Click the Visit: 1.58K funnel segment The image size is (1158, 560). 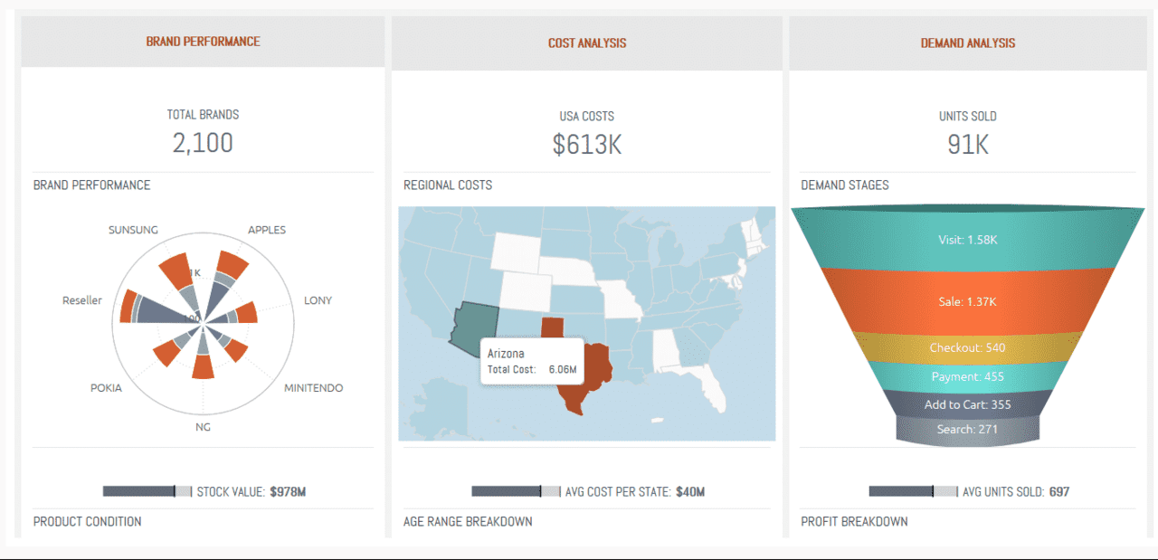pos(968,239)
